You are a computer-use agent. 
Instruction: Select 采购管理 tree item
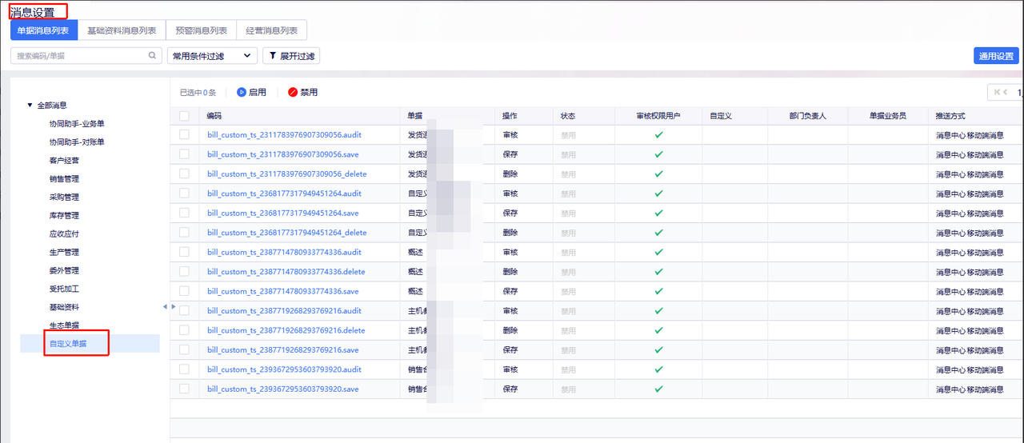(x=64, y=198)
